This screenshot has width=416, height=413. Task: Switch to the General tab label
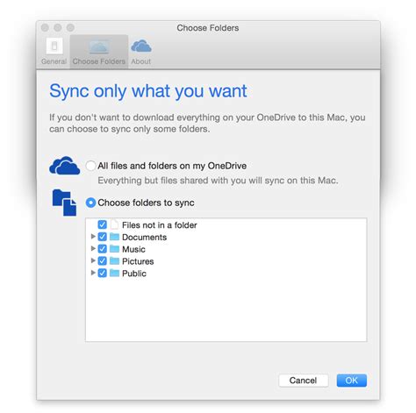click(54, 61)
